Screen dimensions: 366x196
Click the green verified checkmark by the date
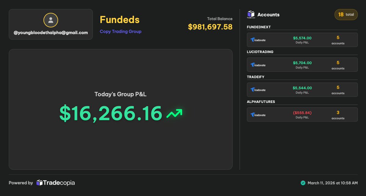tap(303, 183)
